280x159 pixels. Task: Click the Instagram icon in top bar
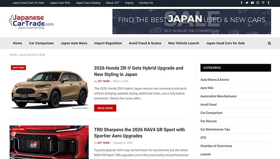[x=258, y=3]
